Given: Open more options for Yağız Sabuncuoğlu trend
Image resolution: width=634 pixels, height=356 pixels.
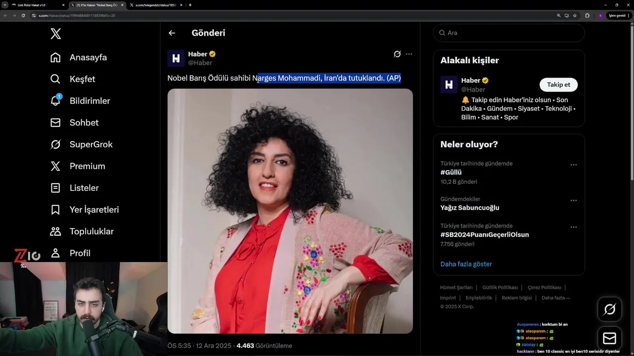Looking at the screenshot, I should coord(574,200).
